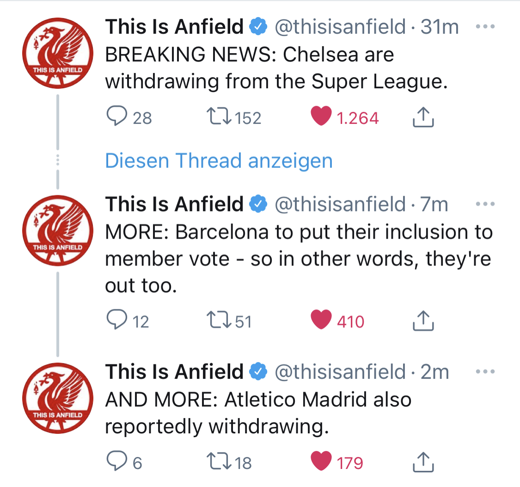Open more options on 7m tweet
The height and width of the screenshot is (487, 520).
pyautogui.click(x=485, y=204)
